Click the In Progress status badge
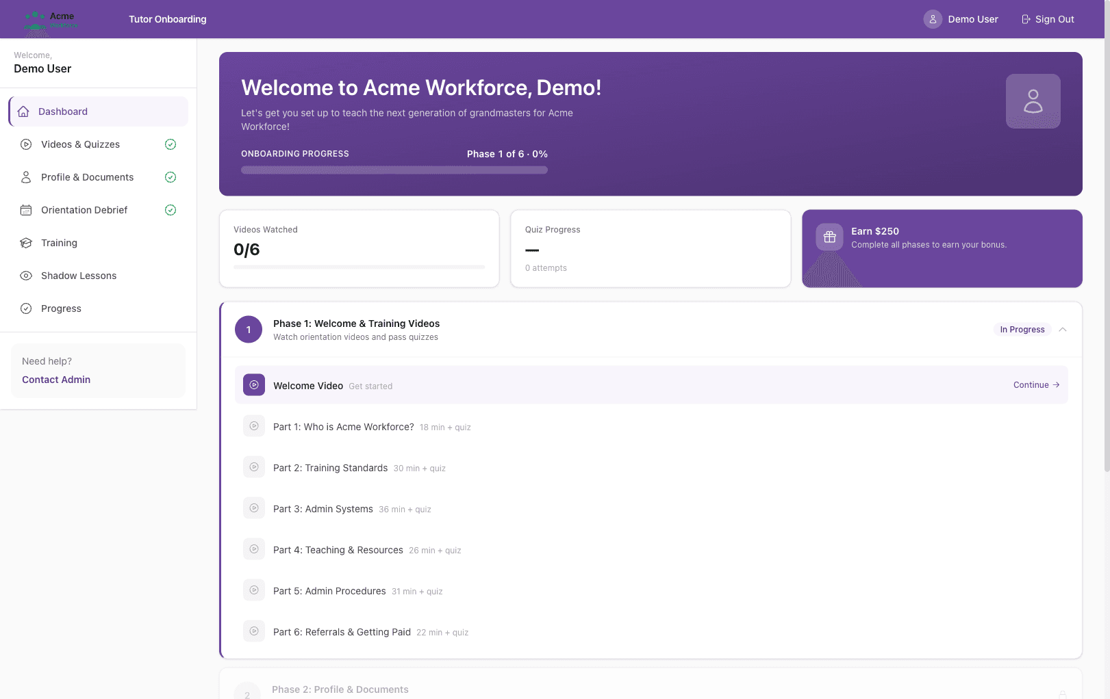This screenshot has height=699, width=1110. tap(1022, 329)
